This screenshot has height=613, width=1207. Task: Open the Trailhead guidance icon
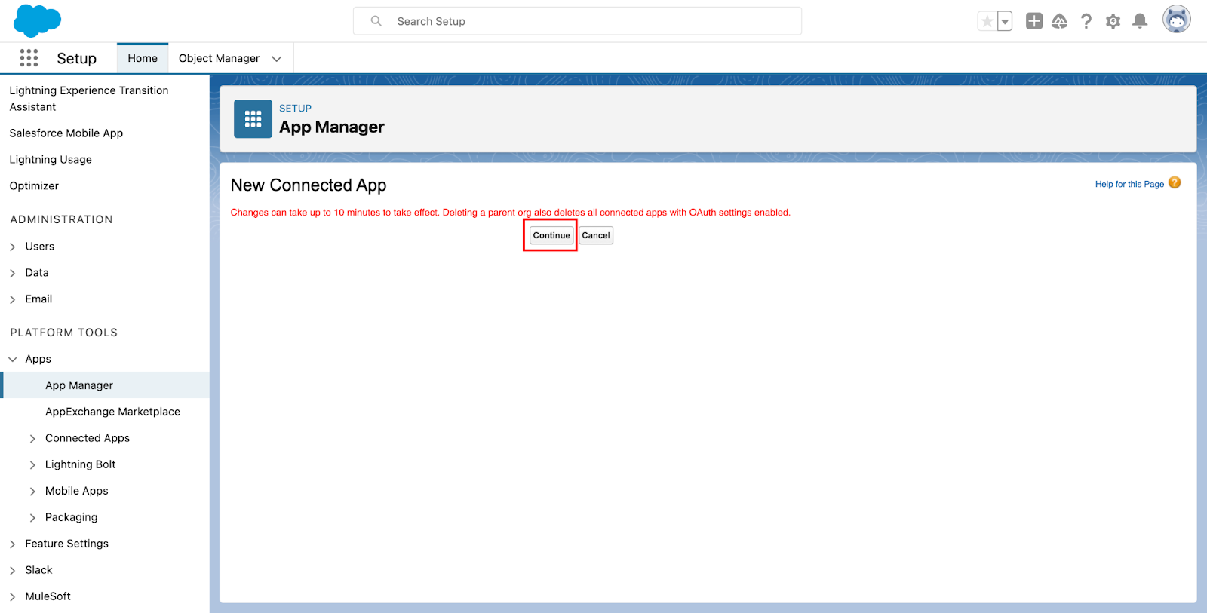click(1060, 21)
